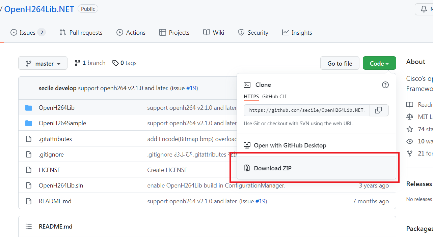Click the MIT license scale icon
433x237 pixels.
tap(410, 117)
